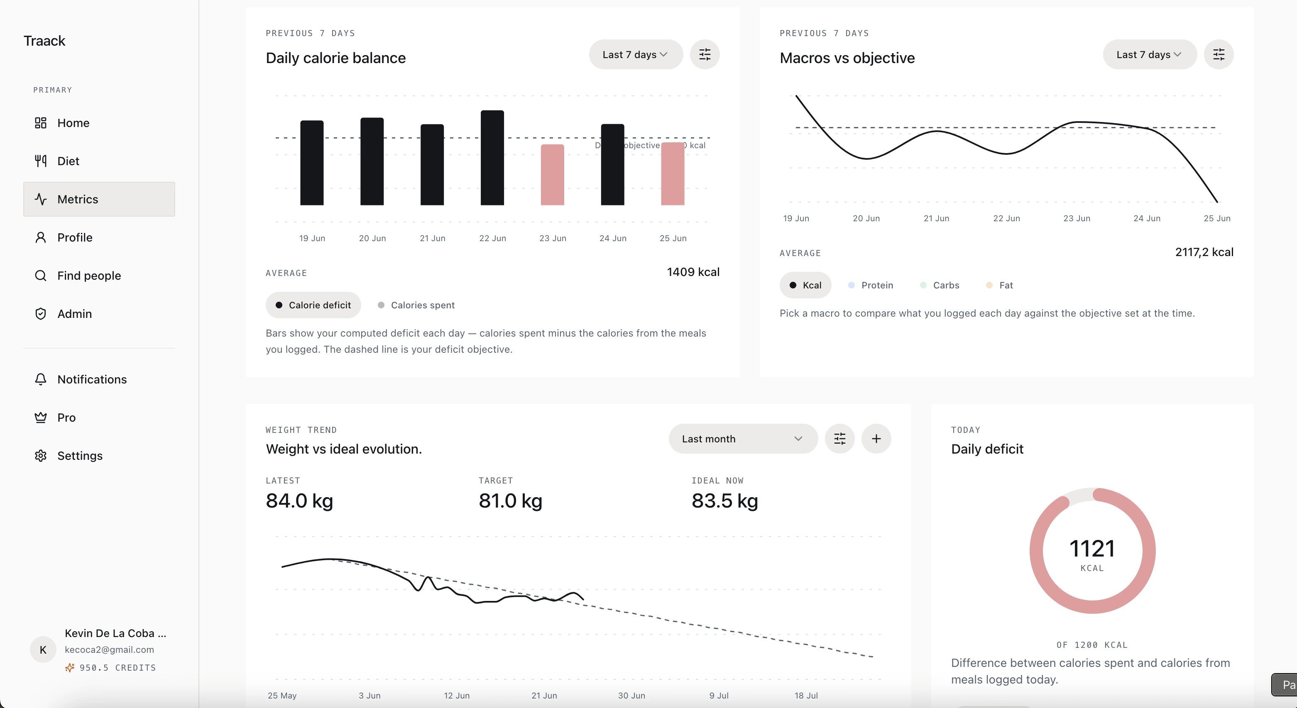Open filter settings for Daily calorie balance
The height and width of the screenshot is (708, 1297).
click(705, 54)
